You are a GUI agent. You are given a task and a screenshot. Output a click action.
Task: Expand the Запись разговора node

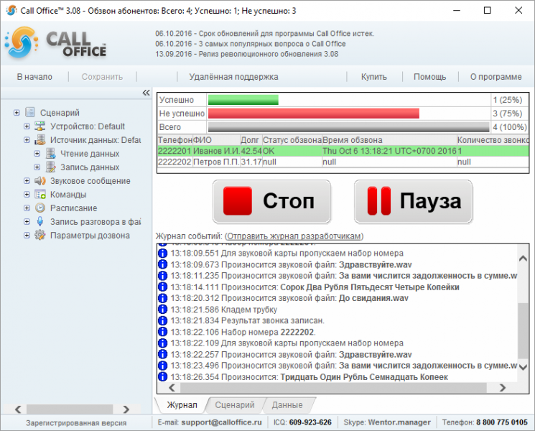coord(27,222)
